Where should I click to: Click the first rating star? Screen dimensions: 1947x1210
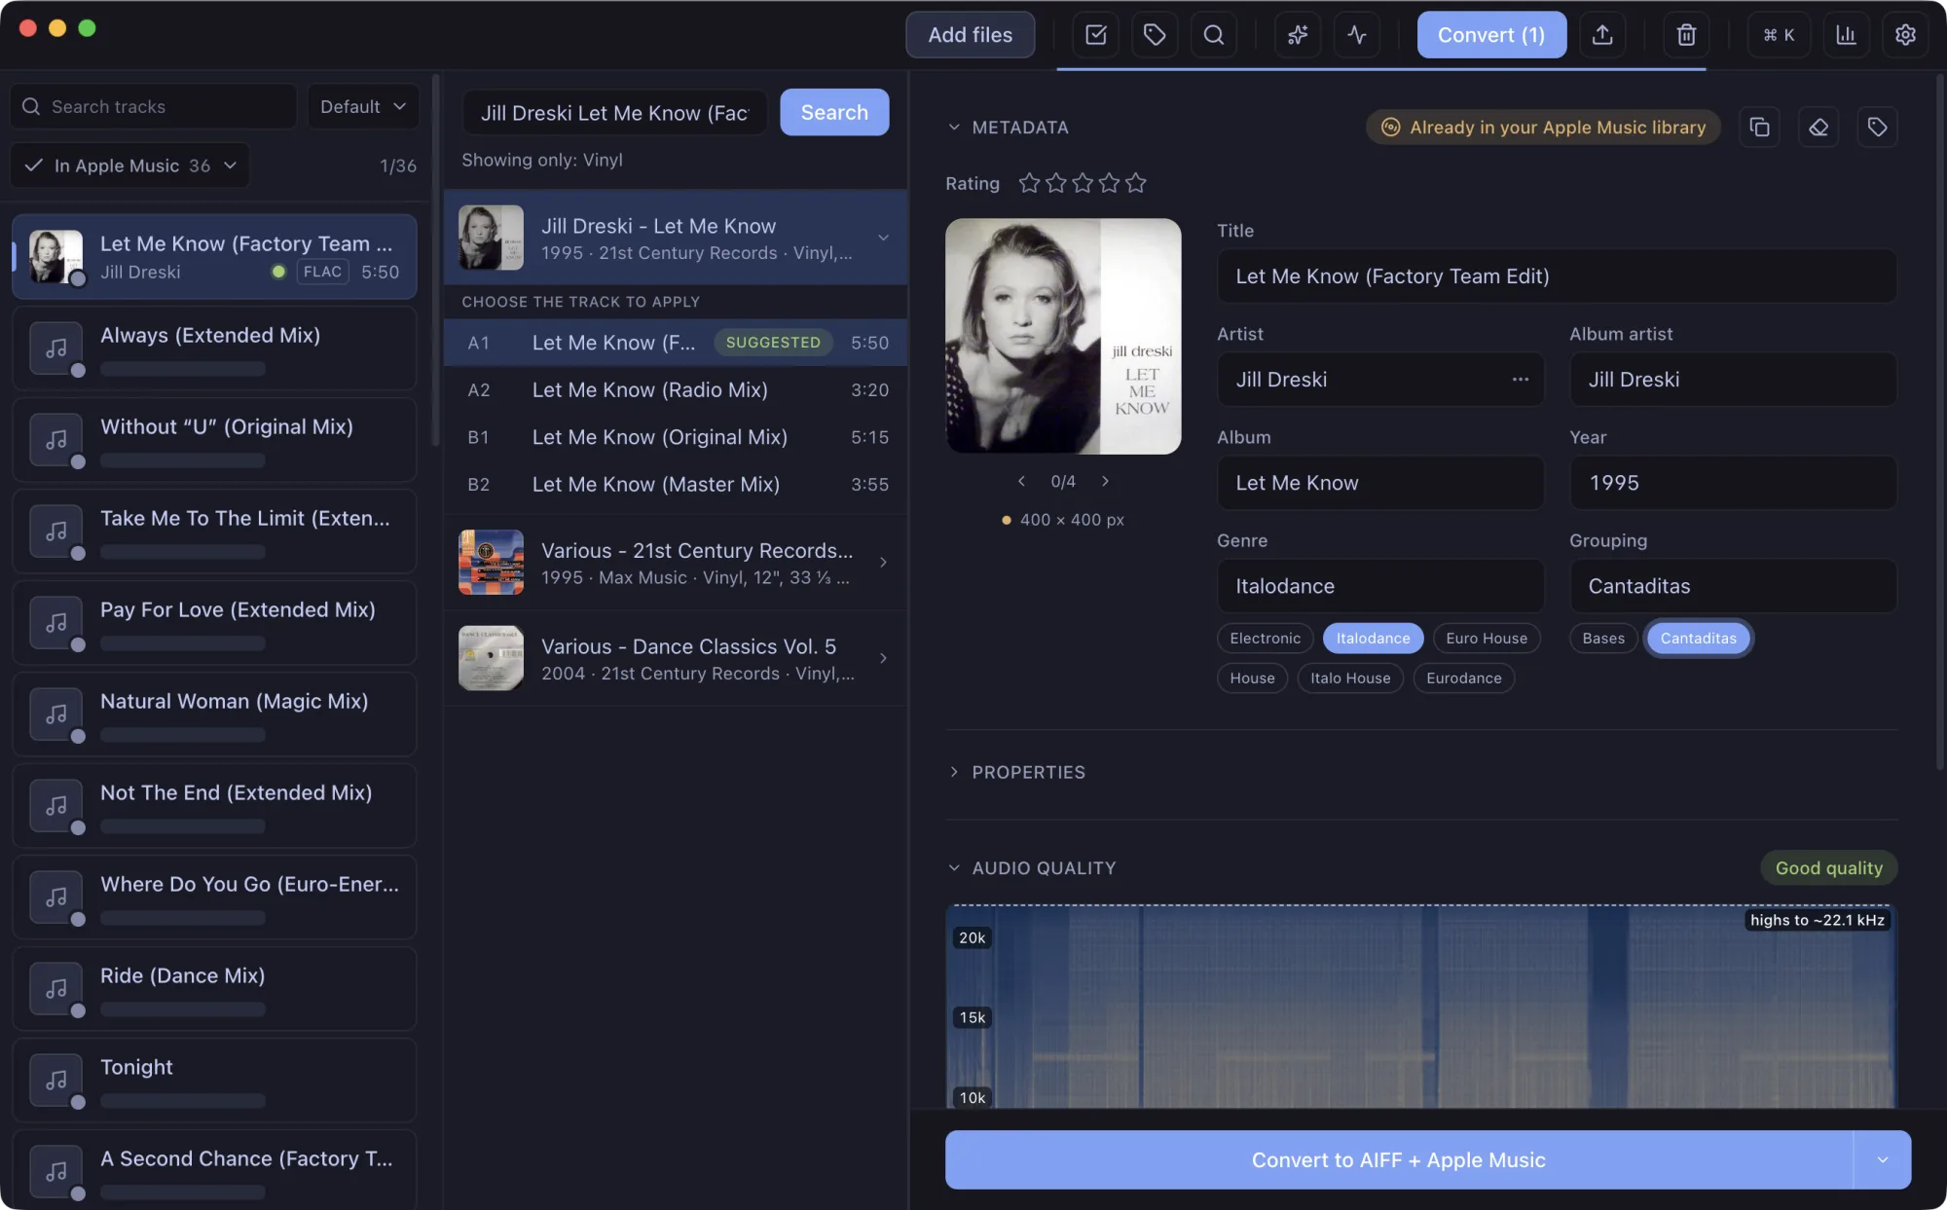[1030, 183]
